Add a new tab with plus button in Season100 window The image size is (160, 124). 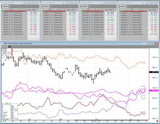[x=89, y=6]
